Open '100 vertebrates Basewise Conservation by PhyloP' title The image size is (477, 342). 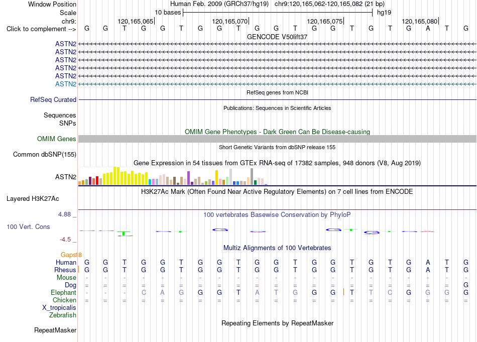(277, 215)
